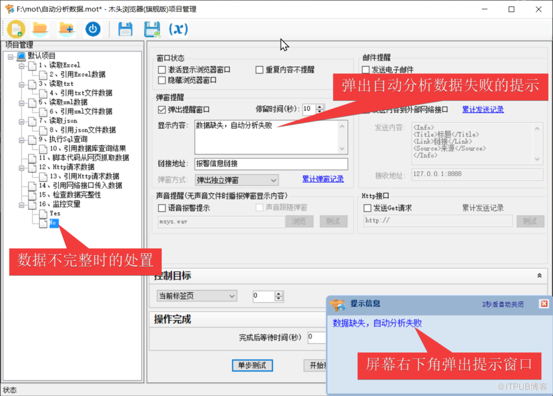This screenshot has width=553, height=396.
Task: Click the 测试 button beside msys.wav
Action: coord(333,221)
